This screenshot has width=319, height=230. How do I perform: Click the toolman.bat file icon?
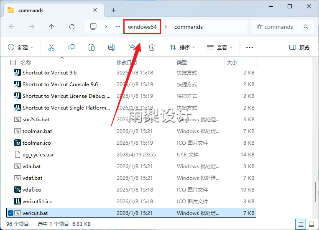pyautogui.click(x=18, y=131)
